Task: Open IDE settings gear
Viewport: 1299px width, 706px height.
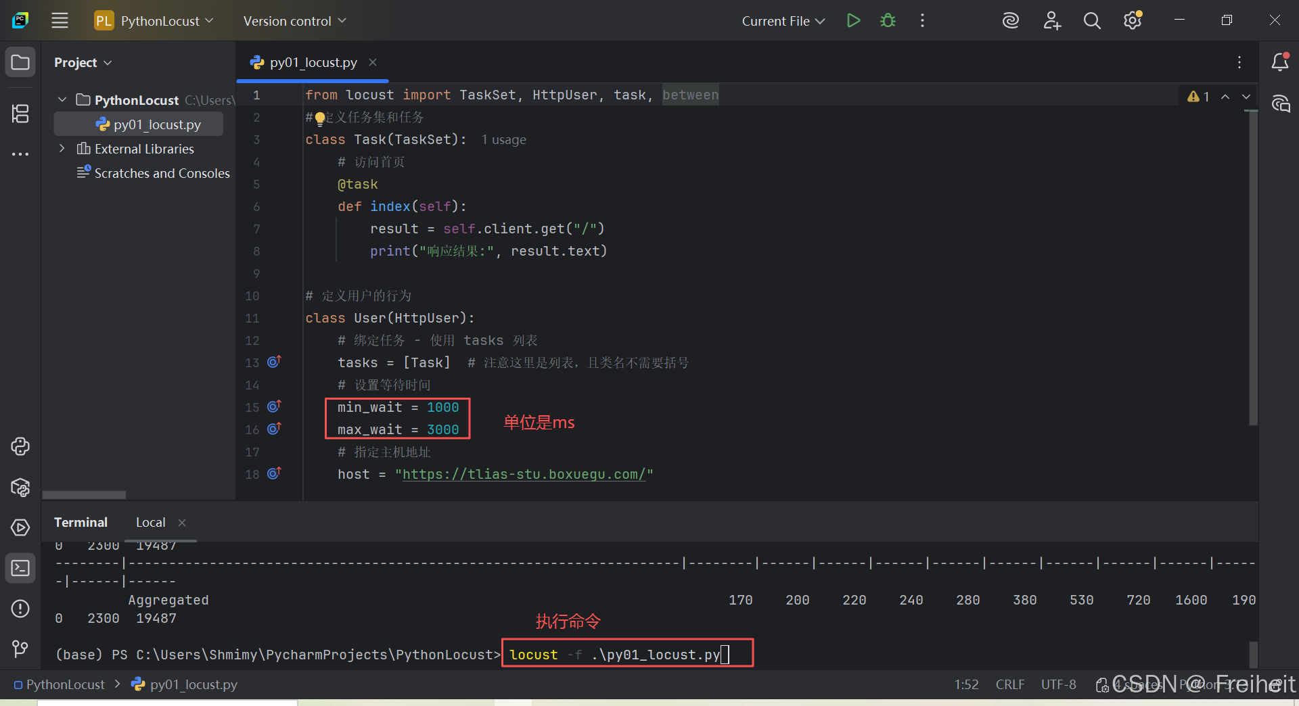Action: pyautogui.click(x=1133, y=20)
